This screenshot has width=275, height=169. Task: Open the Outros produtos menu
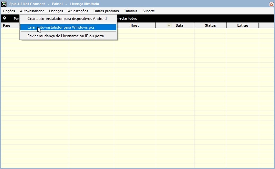pos(106,11)
